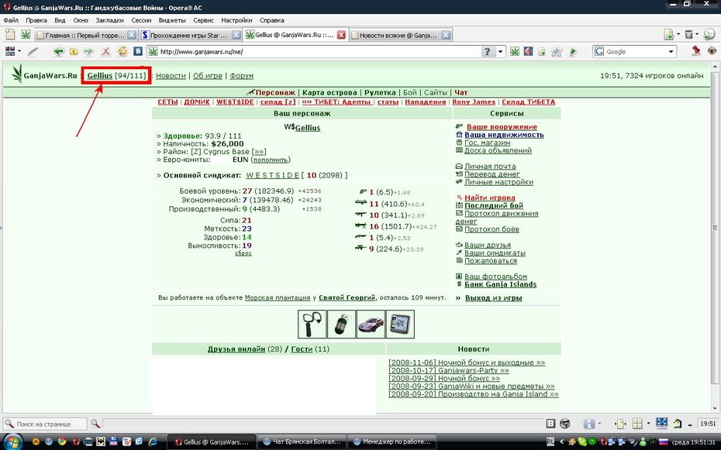The height and width of the screenshot is (450, 721).
Task: Click the page vertical scrollbar
Action: [716, 236]
